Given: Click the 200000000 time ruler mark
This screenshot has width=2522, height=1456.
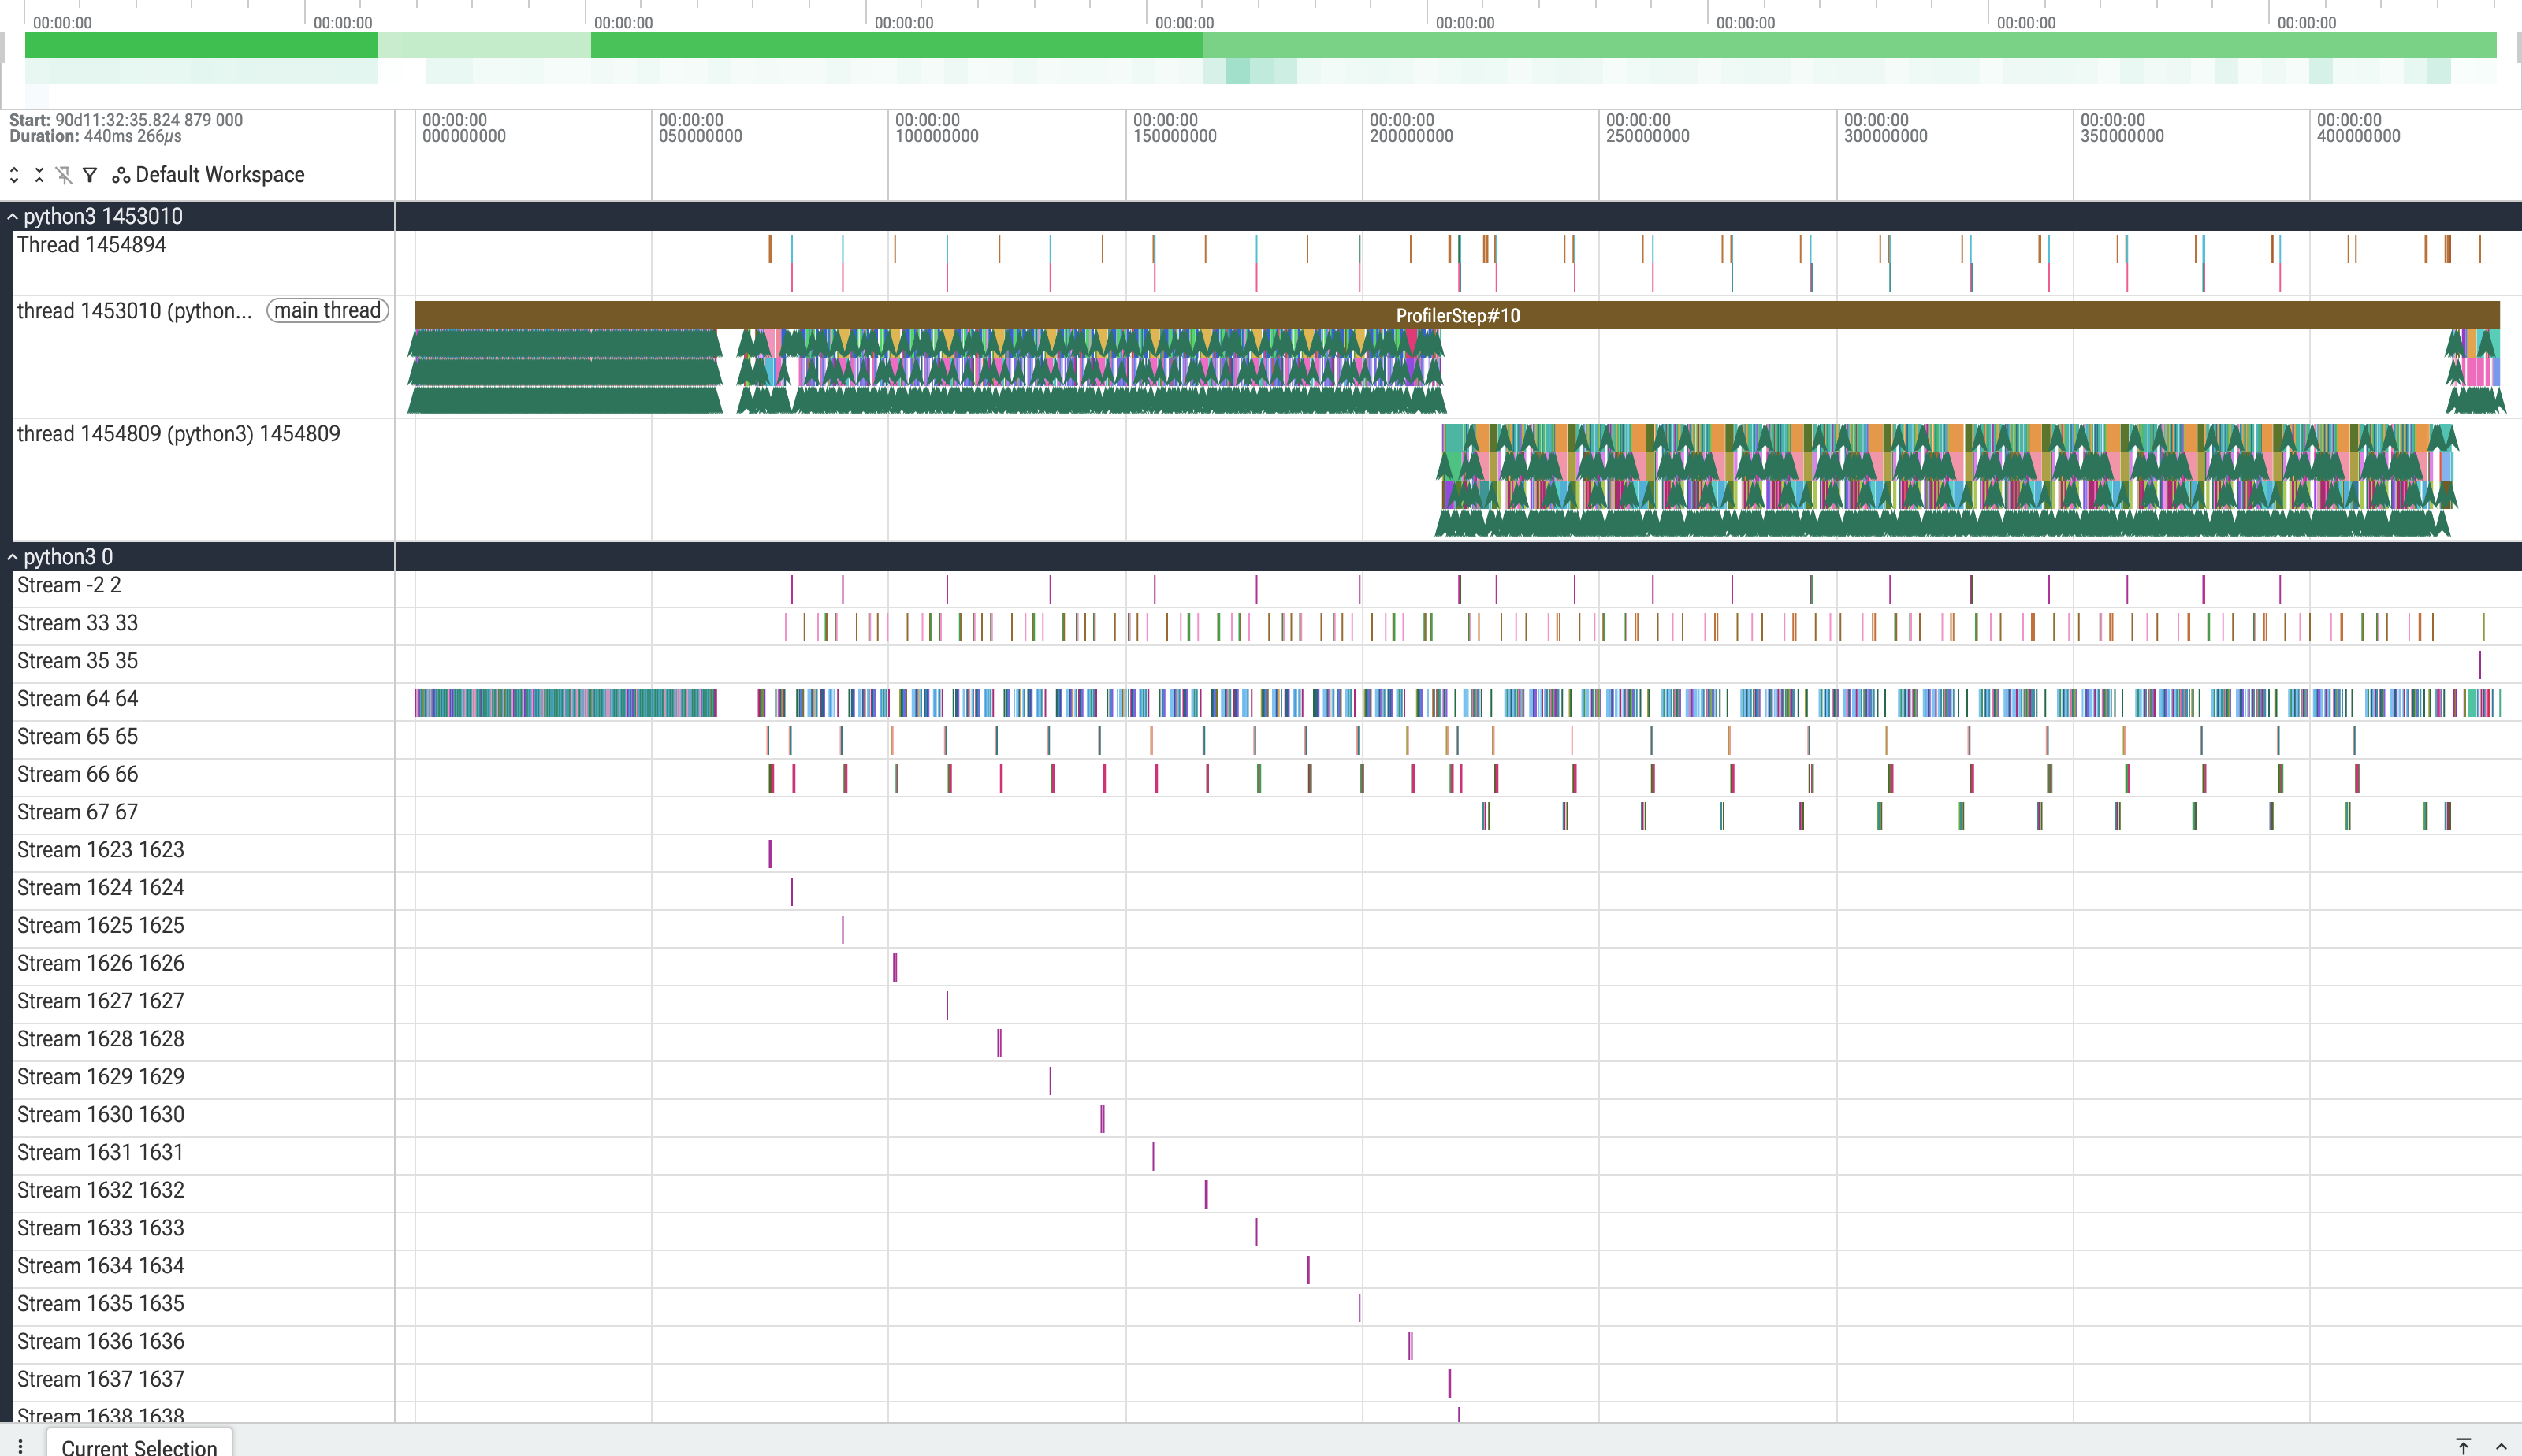Looking at the screenshot, I should point(1411,128).
